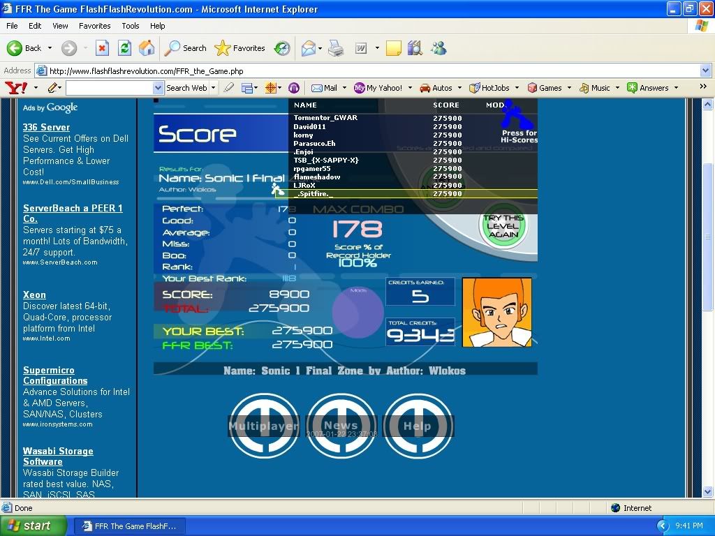Image resolution: width=715 pixels, height=536 pixels.
Task: Click the IE Stop button
Action: click(102, 48)
